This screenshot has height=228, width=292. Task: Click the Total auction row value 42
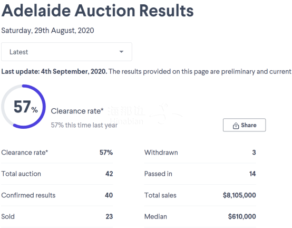(109, 174)
